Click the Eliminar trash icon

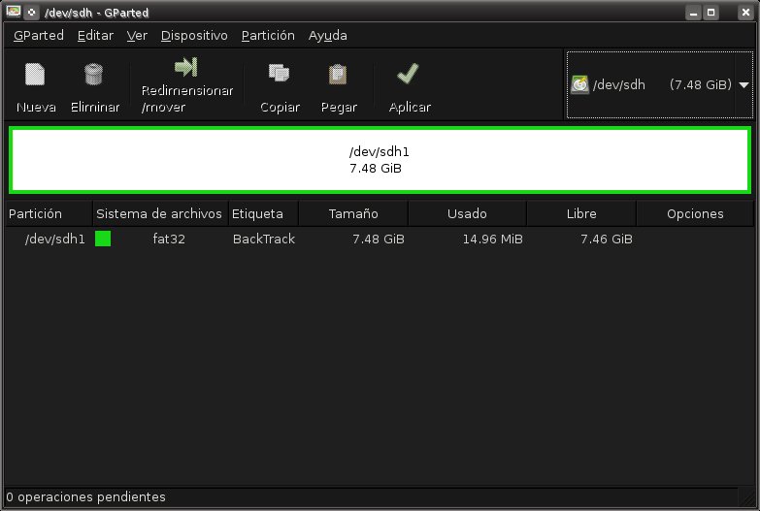pyautogui.click(x=93, y=74)
